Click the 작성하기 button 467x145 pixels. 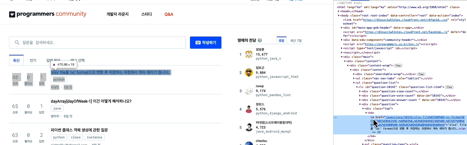tap(206, 43)
